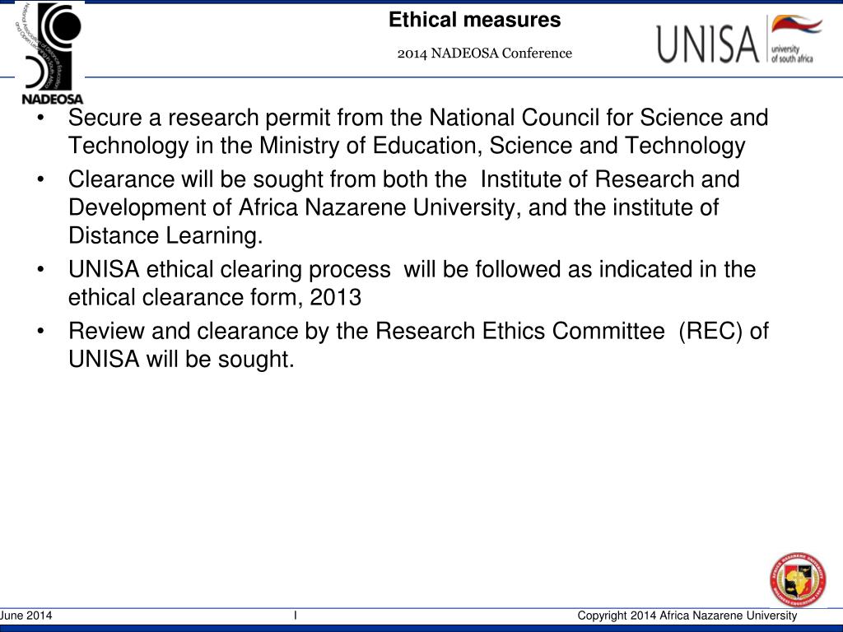This screenshot has width=843, height=632.
Task: Click the 'Distance Learning.' text line
Action: [x=165, y=236]
